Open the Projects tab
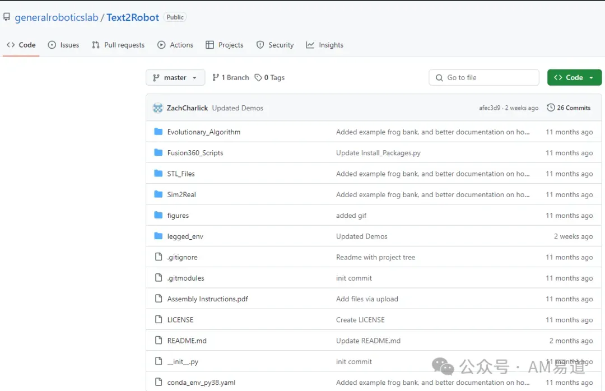 pyautogui.click(x=225, y=45)
